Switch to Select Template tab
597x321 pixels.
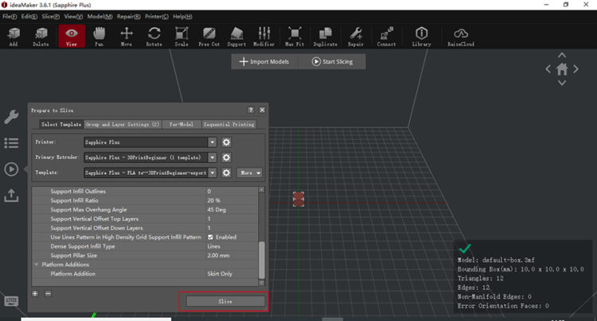(61, 124)
